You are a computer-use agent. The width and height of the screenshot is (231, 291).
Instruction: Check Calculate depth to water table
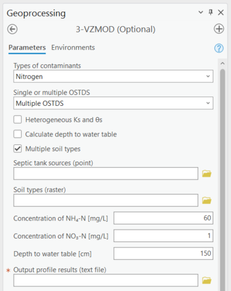pos(18,134)
